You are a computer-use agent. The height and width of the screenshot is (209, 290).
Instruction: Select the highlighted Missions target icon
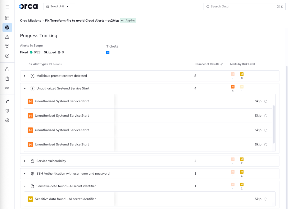click(x=7, y=27)
